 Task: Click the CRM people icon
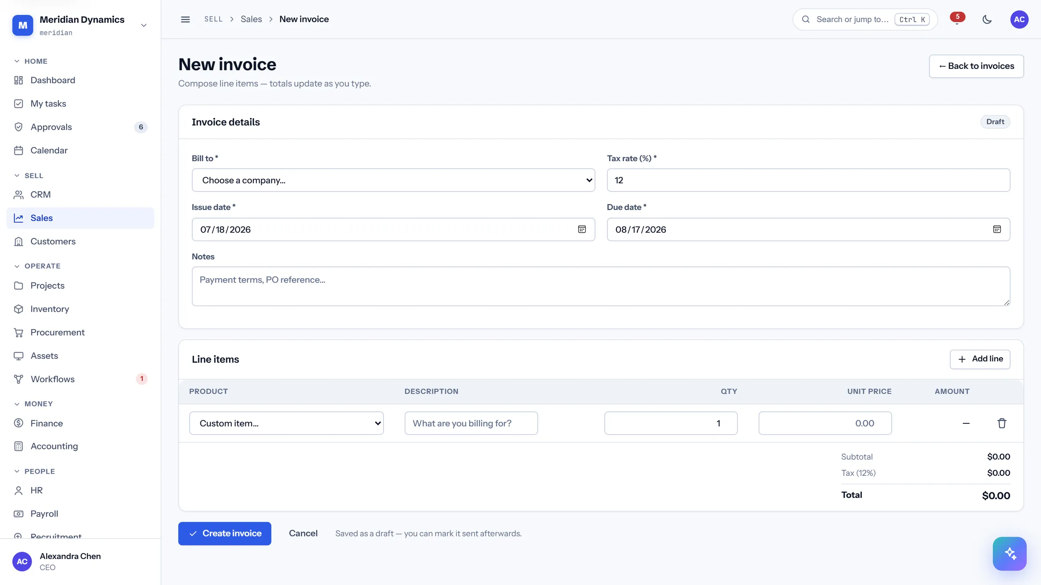[18, 195]
